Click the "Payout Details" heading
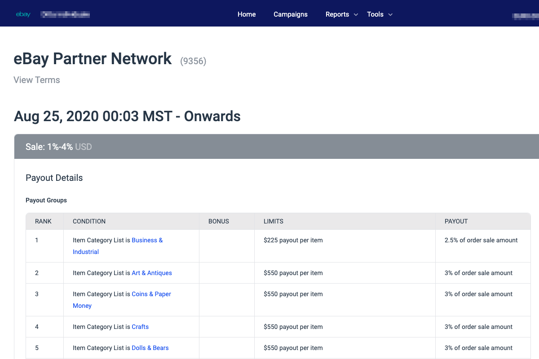Screen dimensions: 539x359 pos(54,178)
